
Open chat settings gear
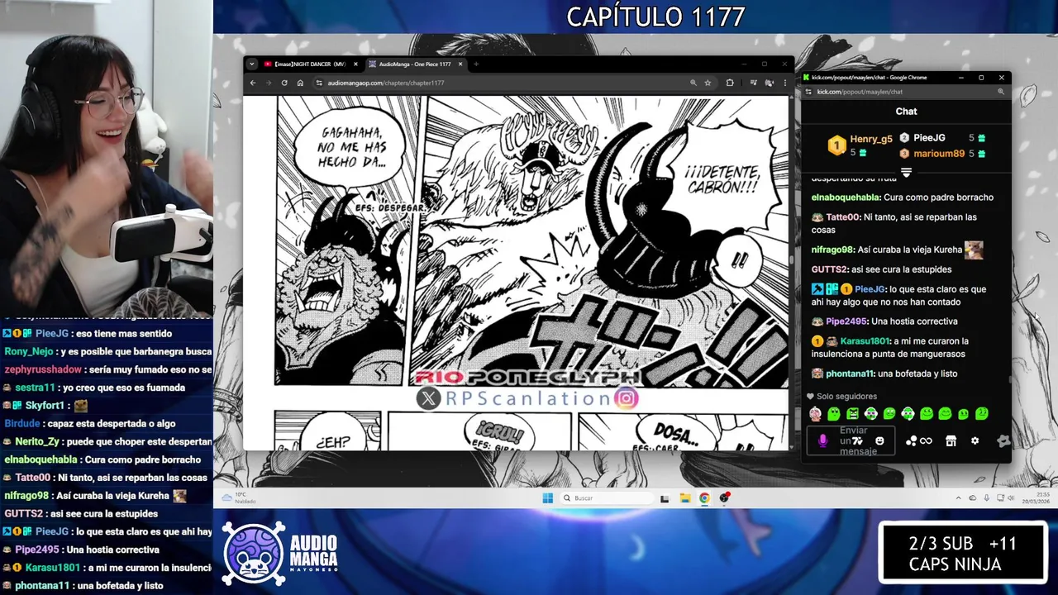[975, 441]
